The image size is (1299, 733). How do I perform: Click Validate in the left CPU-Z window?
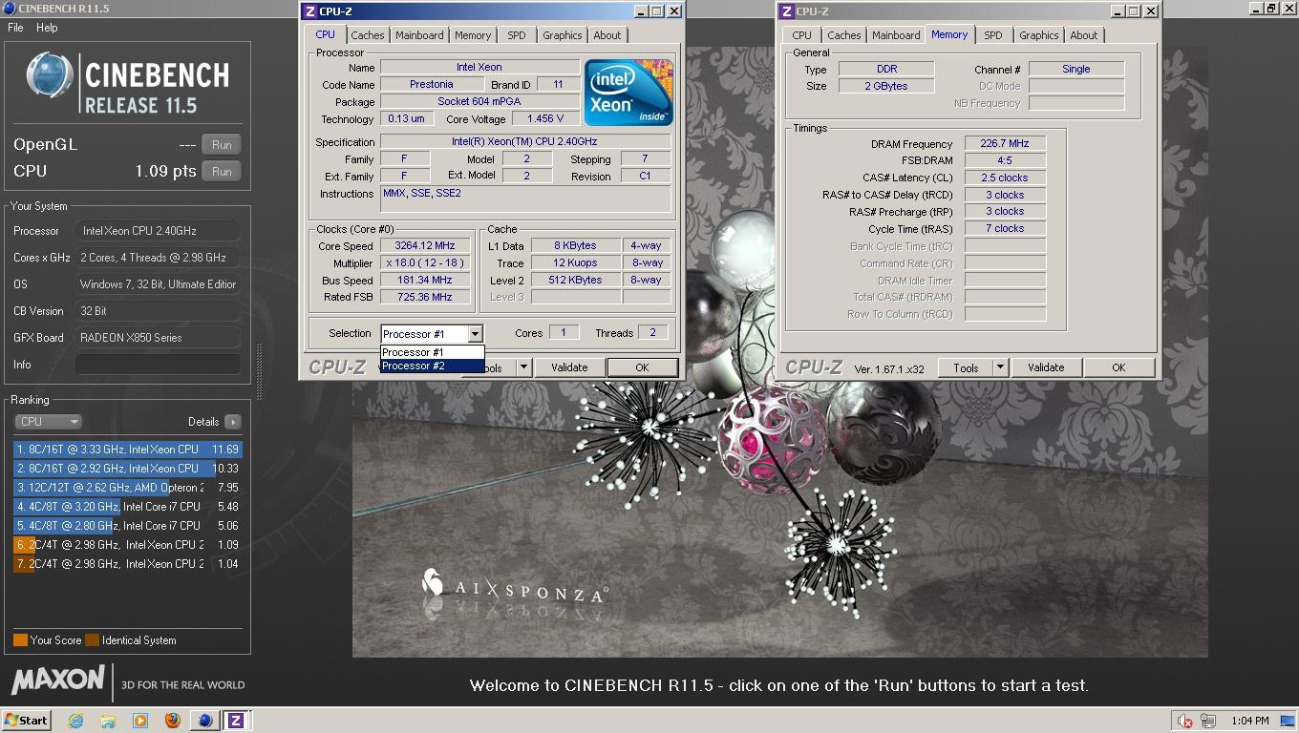(569, 367)
